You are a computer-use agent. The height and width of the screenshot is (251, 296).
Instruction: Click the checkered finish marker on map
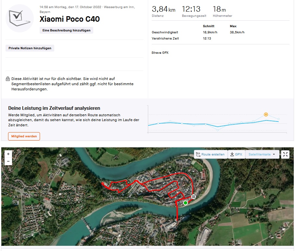pyautogui.click(x=194, y=197)
